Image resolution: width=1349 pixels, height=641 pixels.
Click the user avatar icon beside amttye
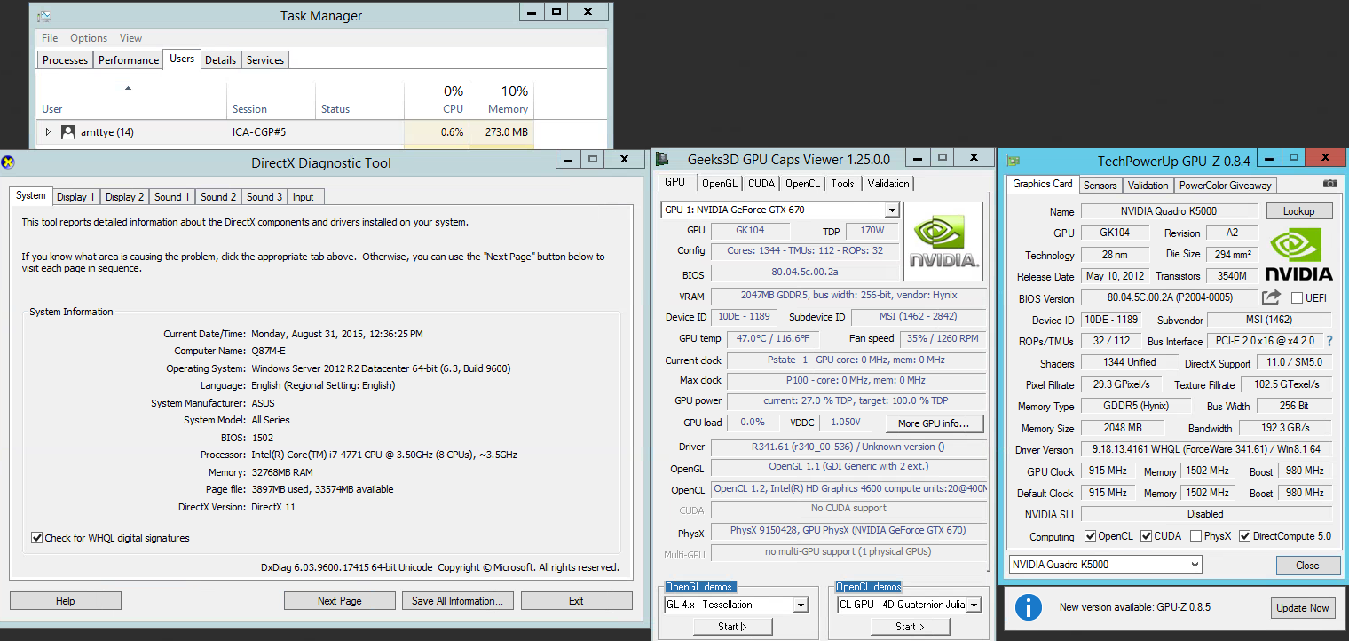[68, 132]
